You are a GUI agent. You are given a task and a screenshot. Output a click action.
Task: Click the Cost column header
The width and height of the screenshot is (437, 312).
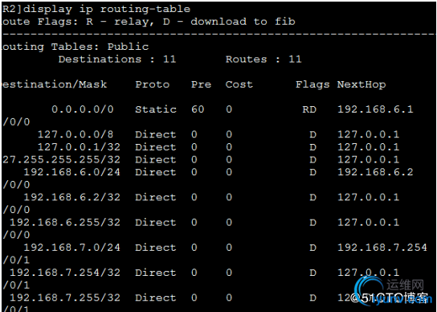(x=239, y=84)
